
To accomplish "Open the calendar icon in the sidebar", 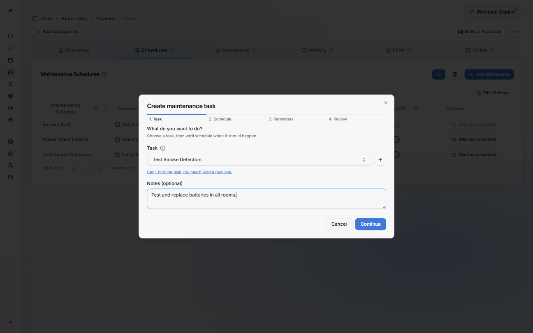I will [x=10, y=60].
